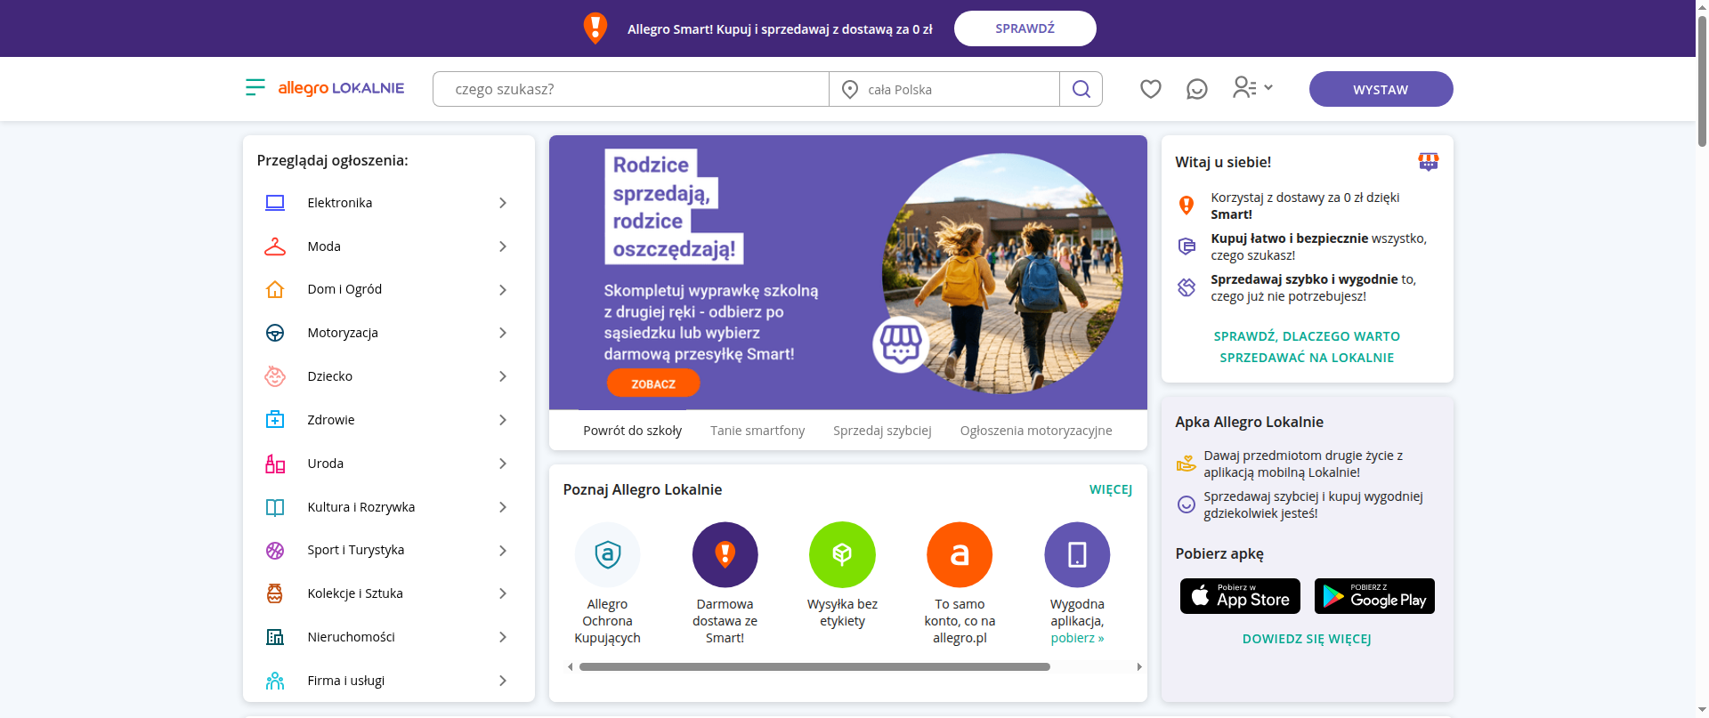Click the Uroda cosmetics icon

pos(275,464)
